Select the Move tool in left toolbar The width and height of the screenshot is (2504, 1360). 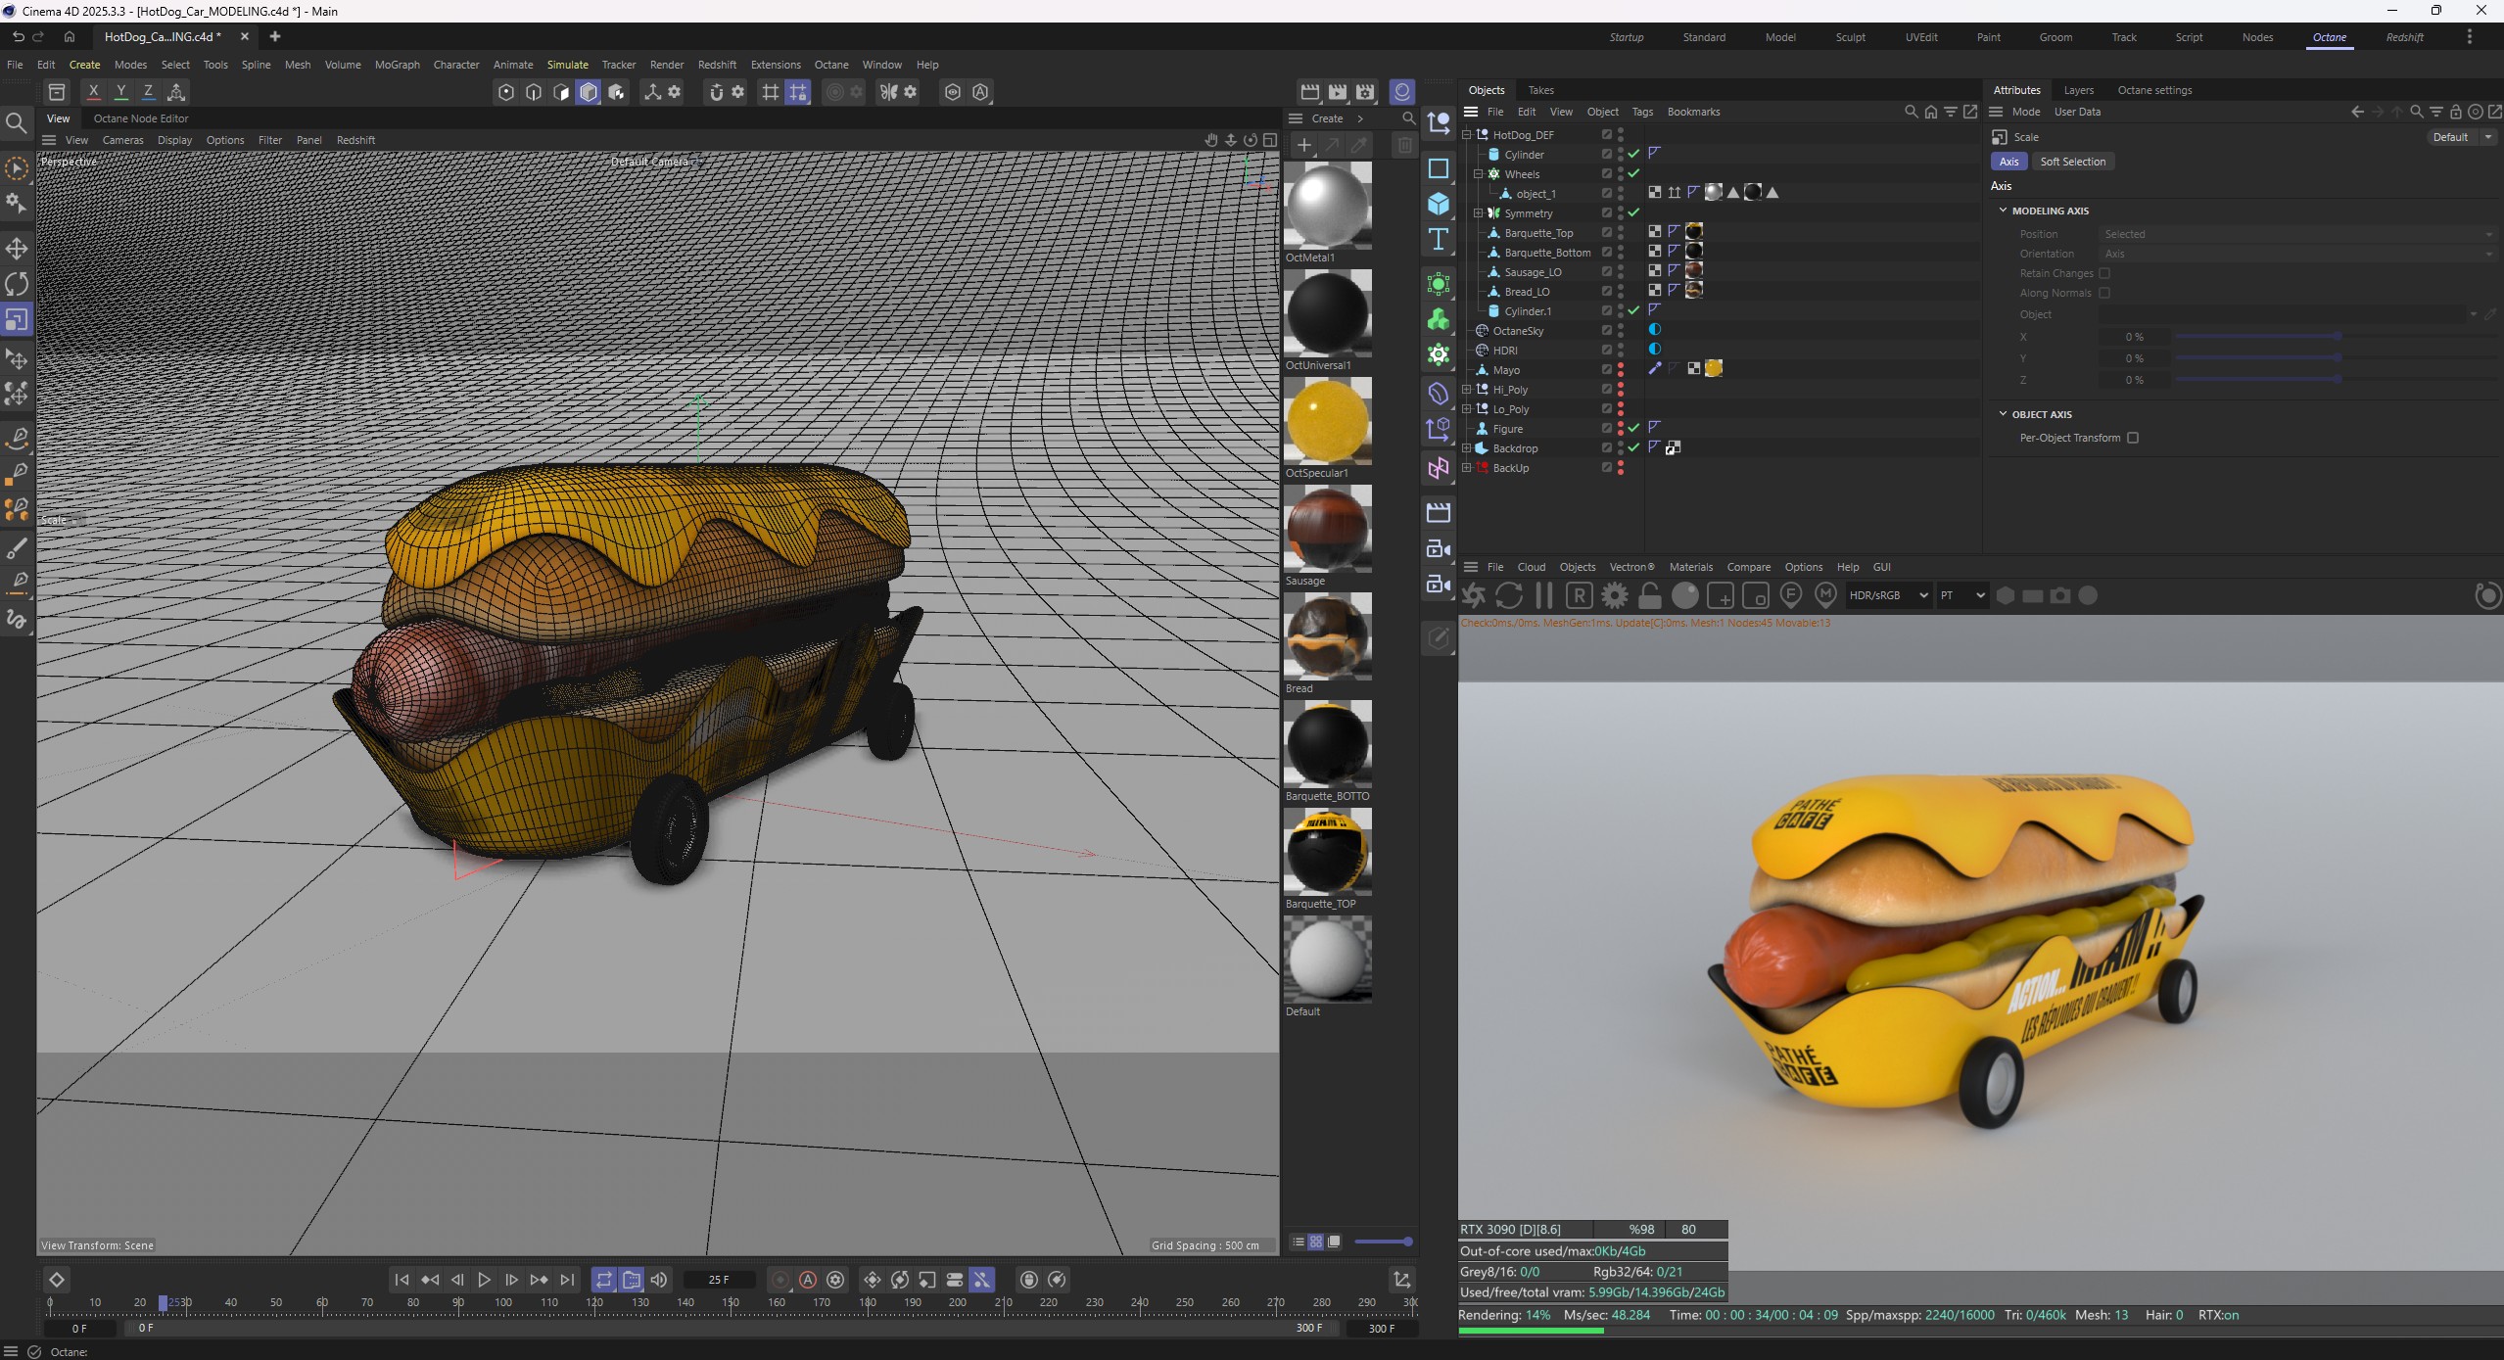click(x=17, y=247)
